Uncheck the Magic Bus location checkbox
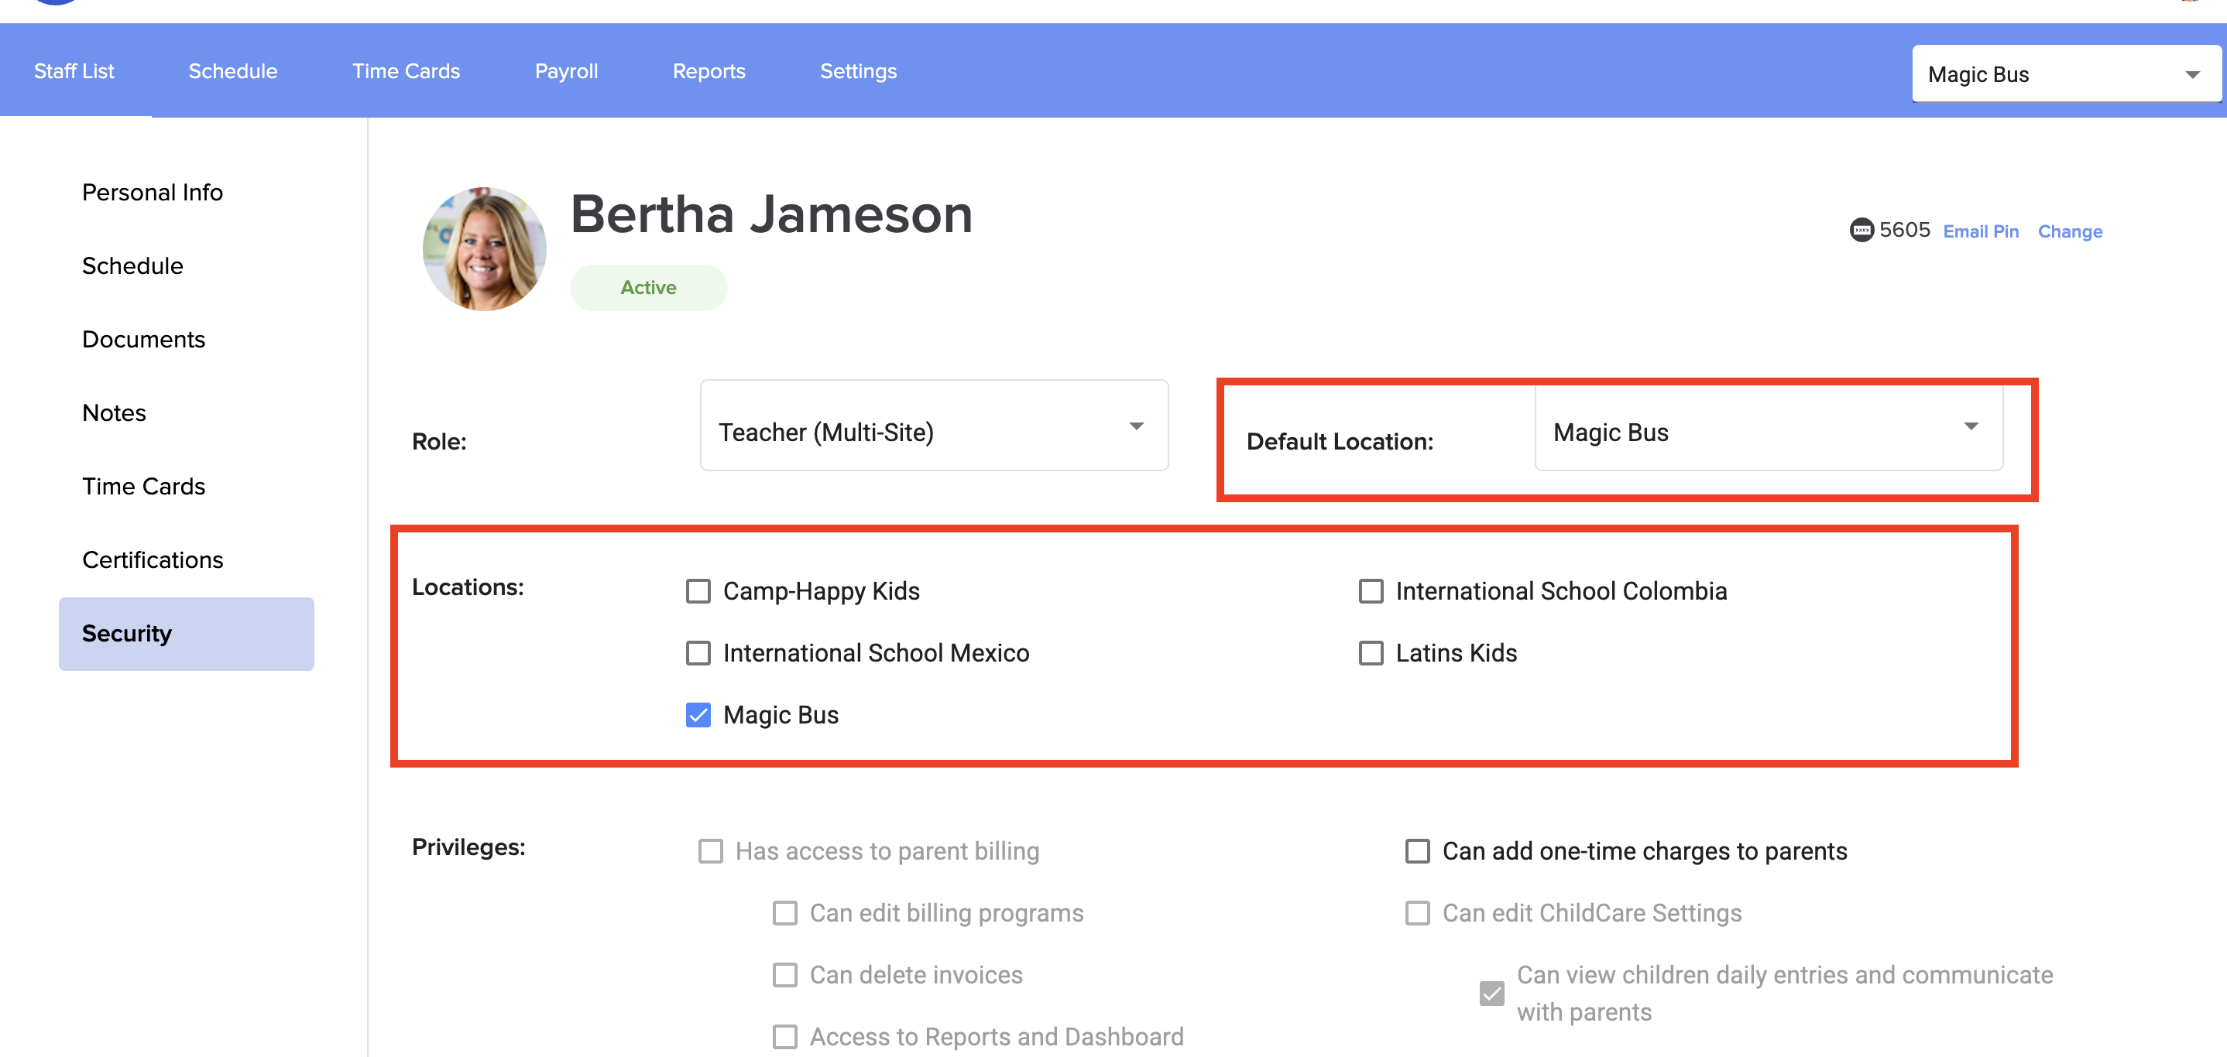This screenshot has height=1057, width=2227. 698,715
